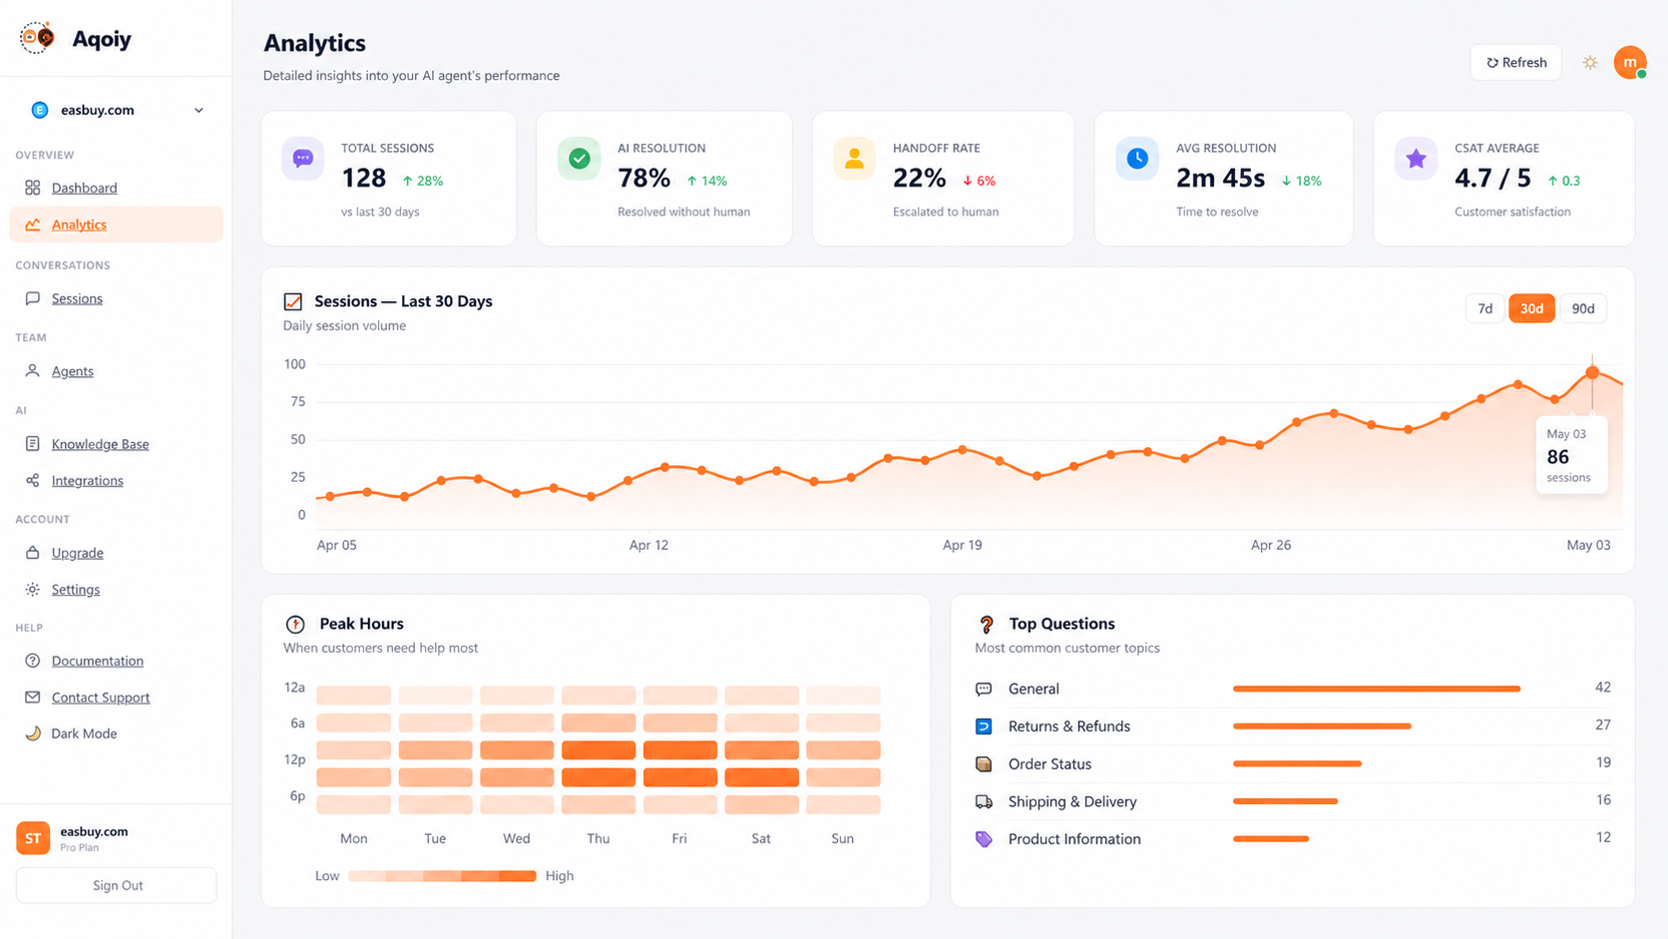Click the Returns & Refunds row icon

pos(984,726)
